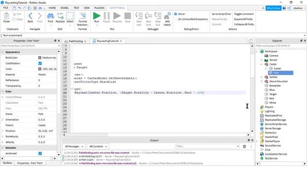Screen dimensions: 307x173
Task: Select SoundService in Explorer
Action: pyautogui.click(x=273, y=146)
